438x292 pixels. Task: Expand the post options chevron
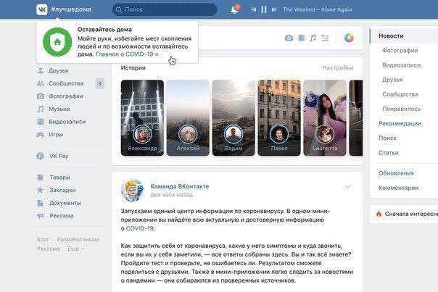tap(348, 187)
